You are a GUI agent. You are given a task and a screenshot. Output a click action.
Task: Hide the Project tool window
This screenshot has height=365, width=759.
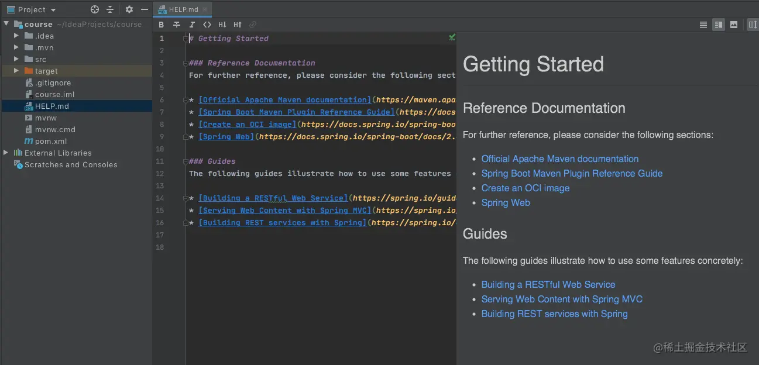pyautogui.click(x=144, y=9)
